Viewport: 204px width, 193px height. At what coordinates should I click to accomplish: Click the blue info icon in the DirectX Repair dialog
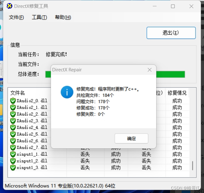67,92
